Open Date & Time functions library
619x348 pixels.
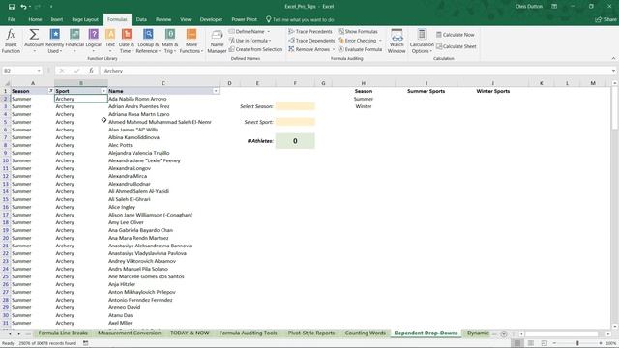coord(127,41)
